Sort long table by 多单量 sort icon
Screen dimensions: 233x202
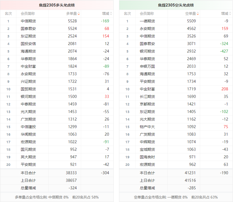(x=79, y=13)
